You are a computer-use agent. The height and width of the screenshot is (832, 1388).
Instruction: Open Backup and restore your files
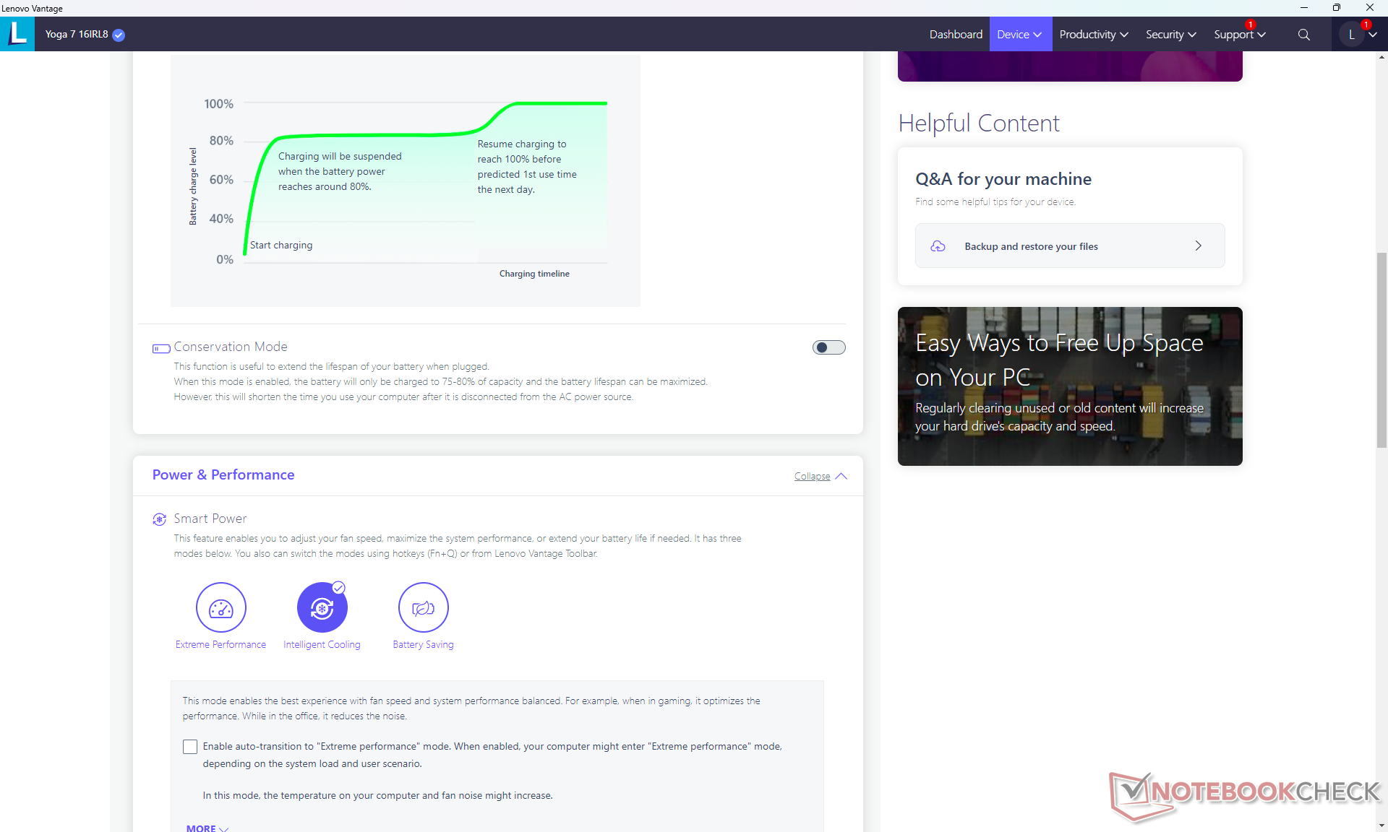(1069, 246)
